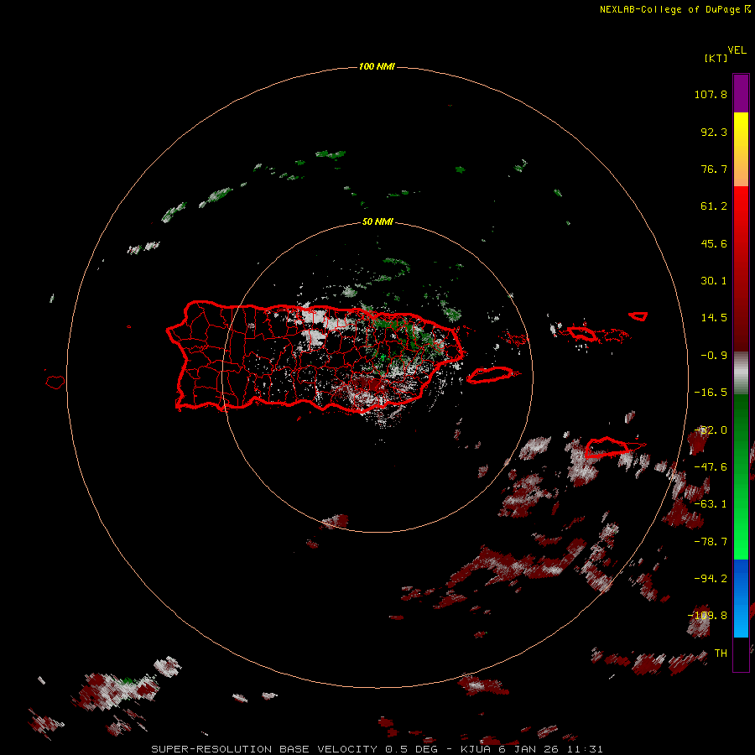Click the purple band of the color bar
Image resolution: width=755 pixels, height=755 pixels.
pos(741,93)
